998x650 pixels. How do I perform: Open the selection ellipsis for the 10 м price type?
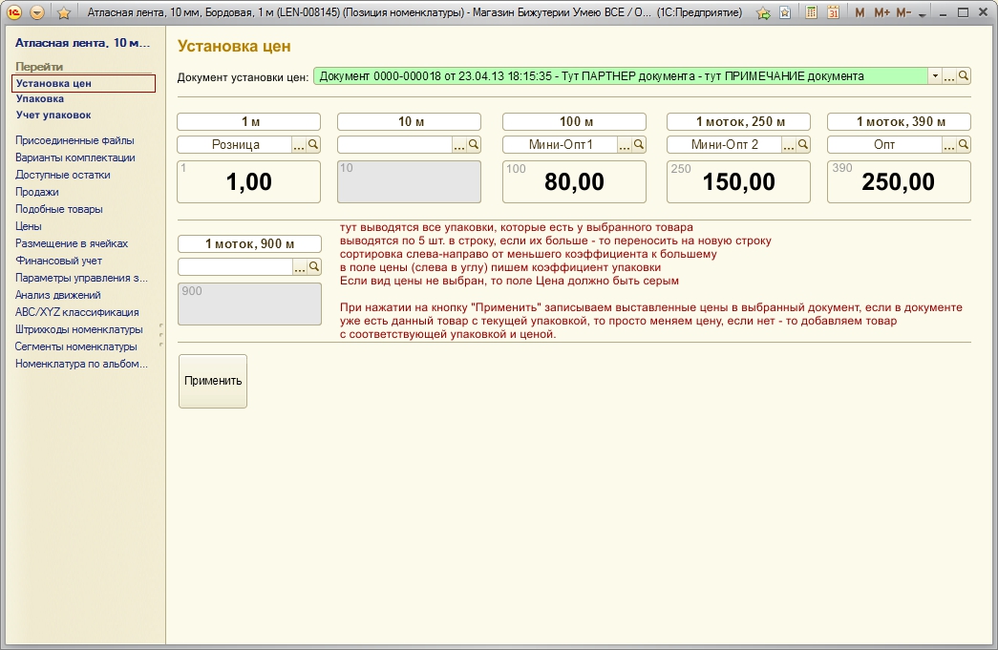459,145
